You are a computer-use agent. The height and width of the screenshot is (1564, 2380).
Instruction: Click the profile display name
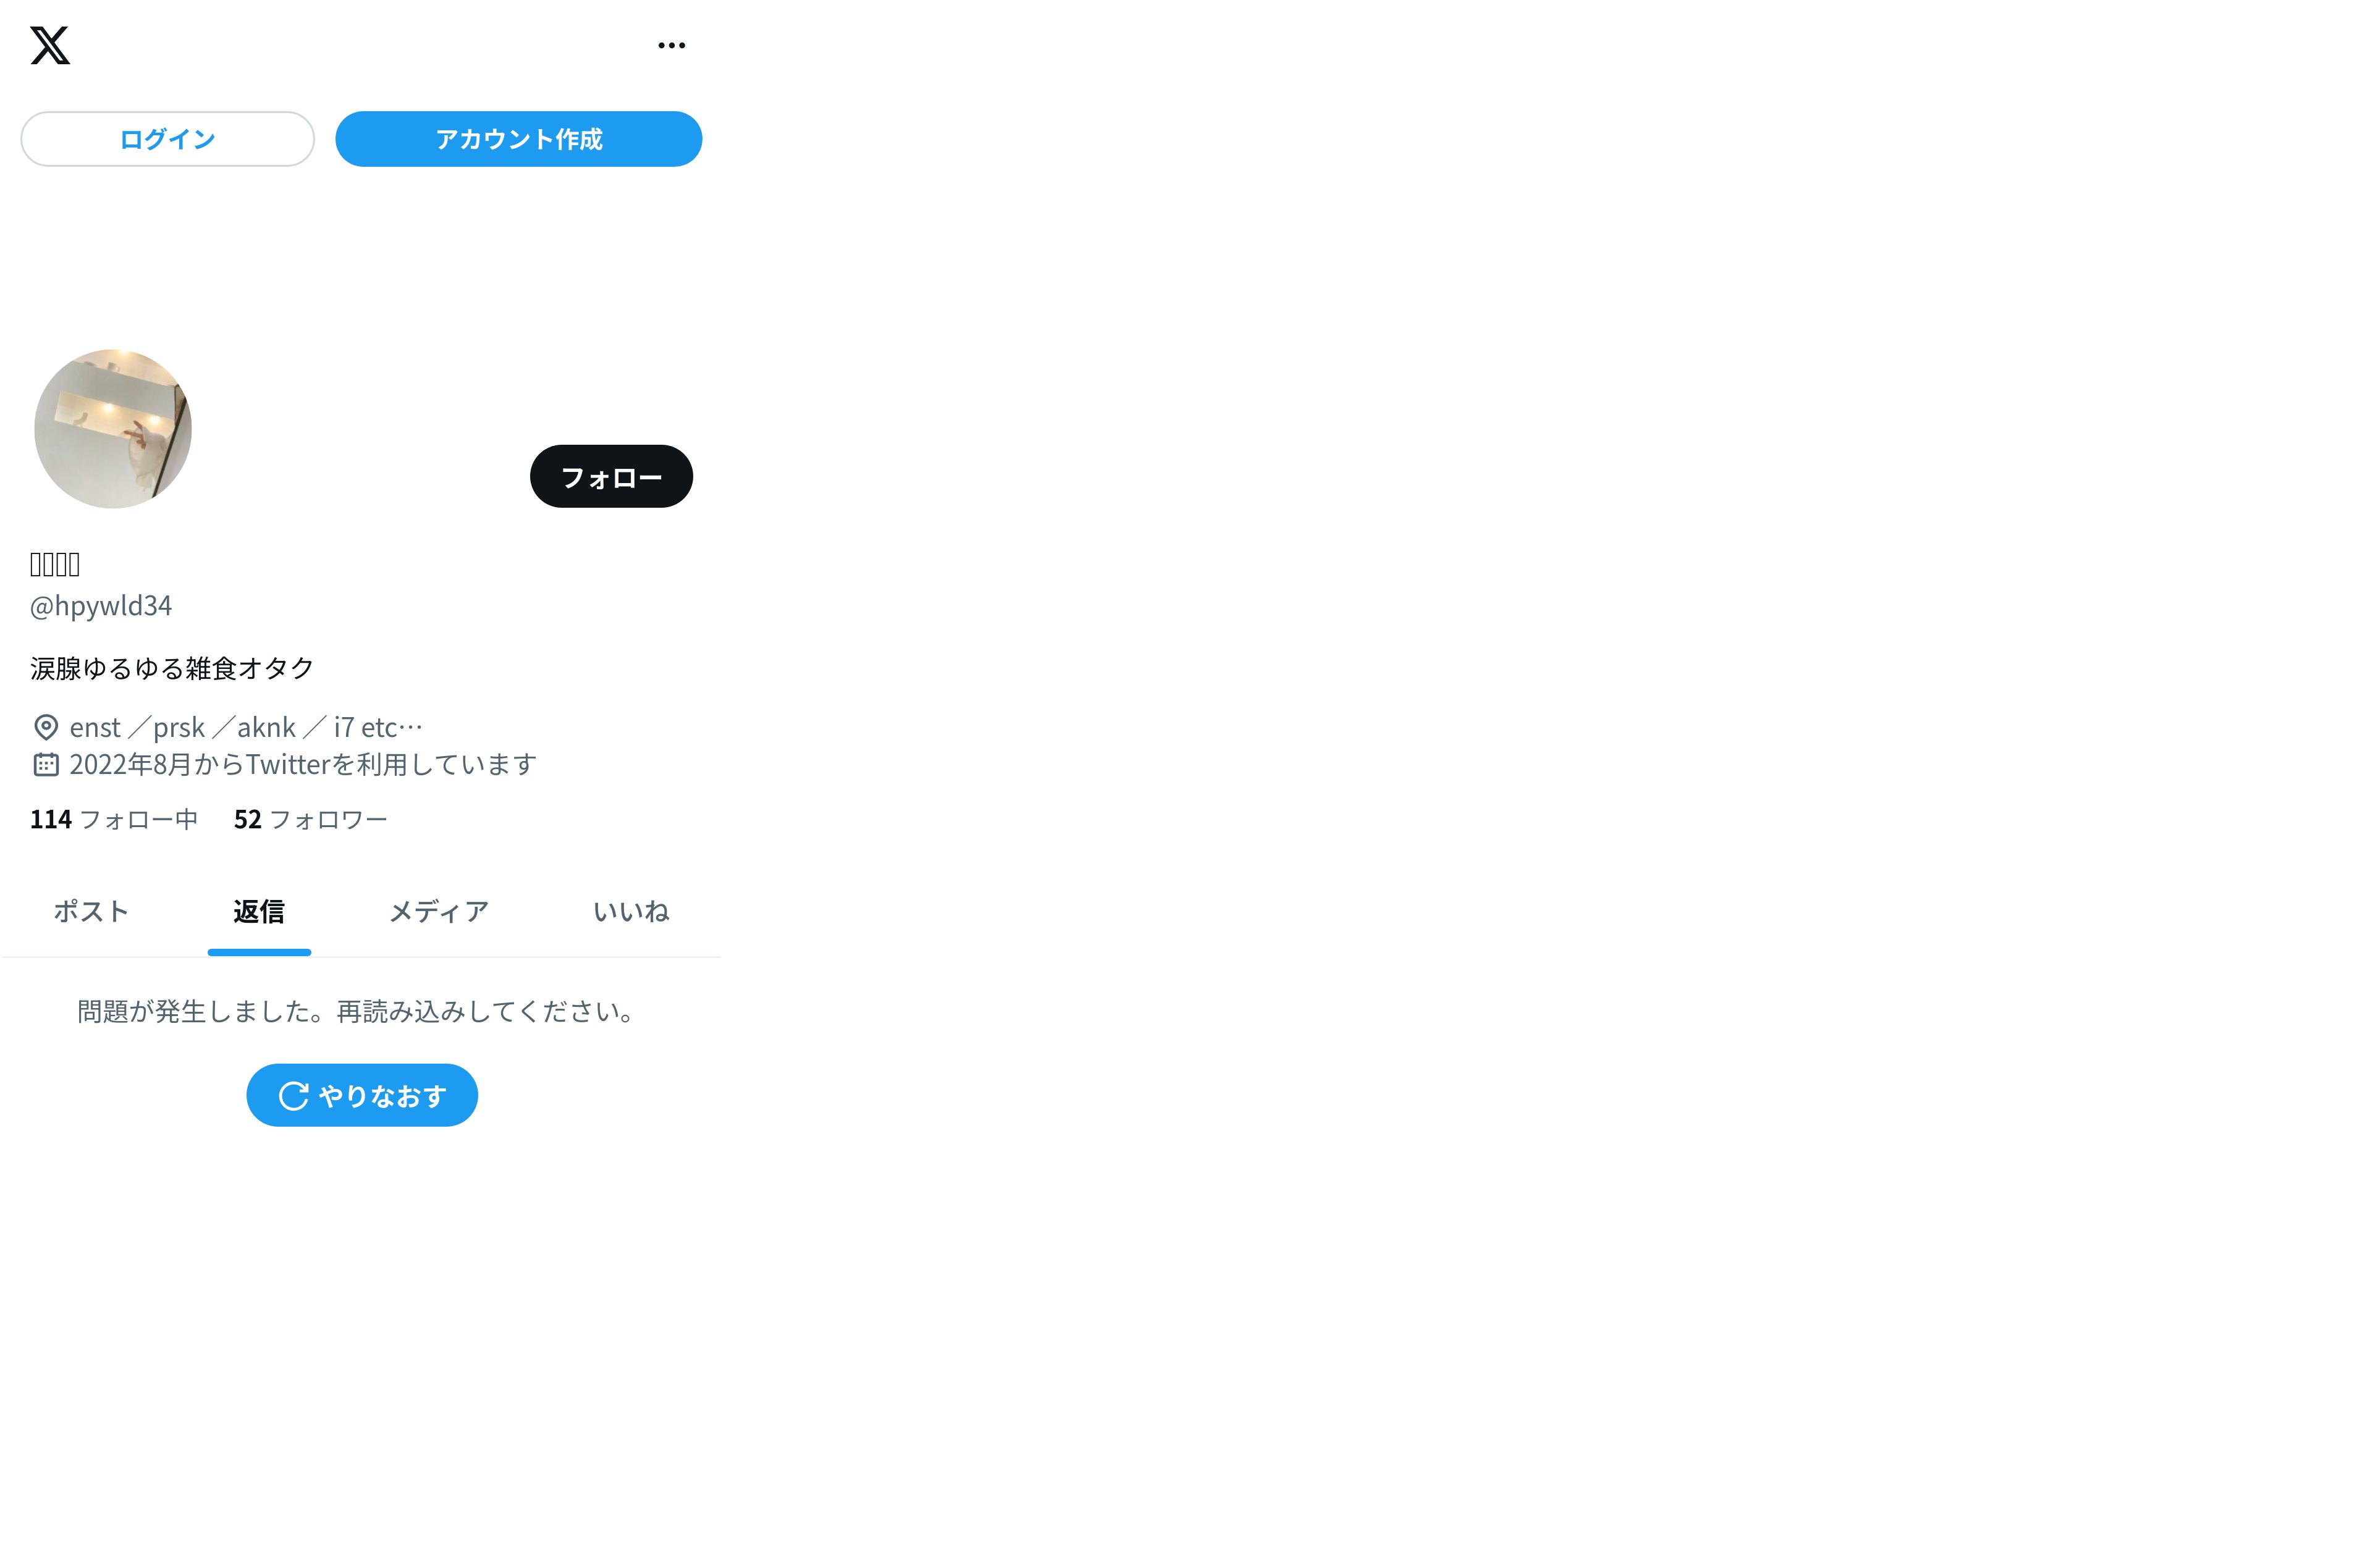click(55, 564)
